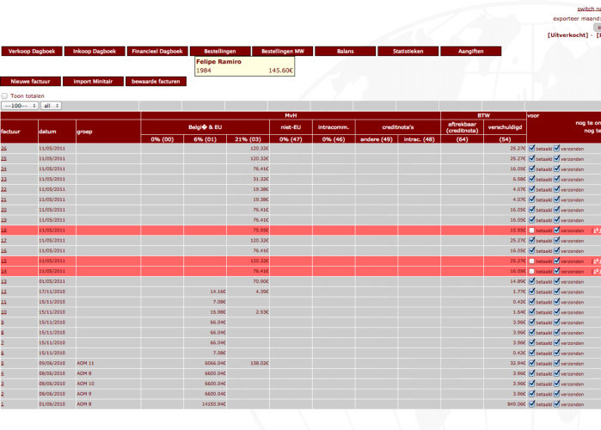Open invoice number 18 in red row
Viewport: 601px width, 430px height.
tap(3, 230)
